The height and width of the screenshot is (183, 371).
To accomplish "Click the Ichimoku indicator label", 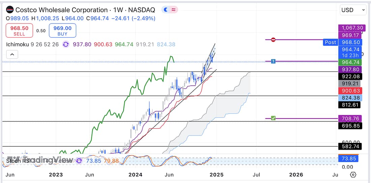I will [x=17, y=44].
